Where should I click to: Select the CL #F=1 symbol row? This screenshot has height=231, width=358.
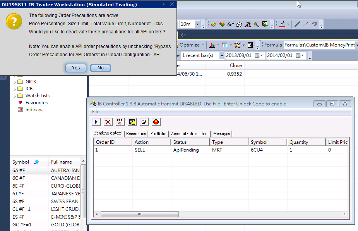point(46,209)
